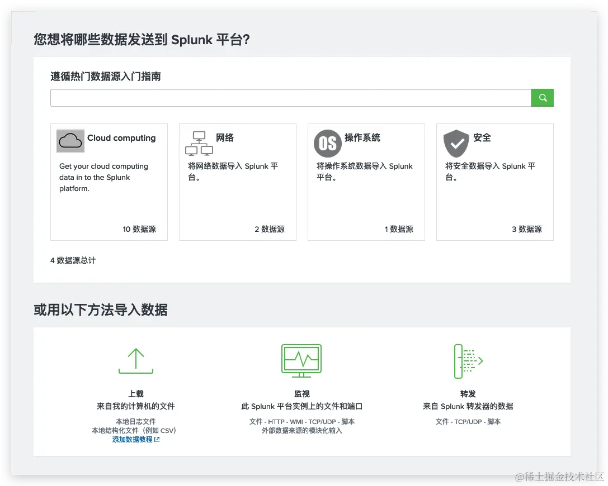Viewport: 608px width, 486px height.
Task: Click '此 Splunk 平台实例上的文件和端口' text
Action: 301,406
